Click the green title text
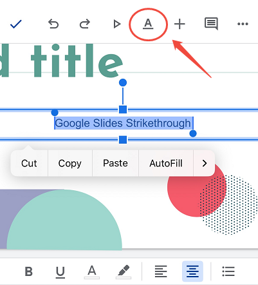The width and height of the screenshot is (258, 285). click(x=62, y=61)
